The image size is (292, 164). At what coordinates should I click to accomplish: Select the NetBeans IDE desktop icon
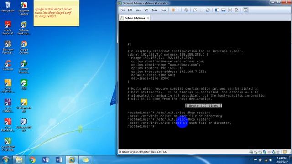(24, 124)
